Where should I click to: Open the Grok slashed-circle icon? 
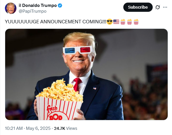[158, 7]
